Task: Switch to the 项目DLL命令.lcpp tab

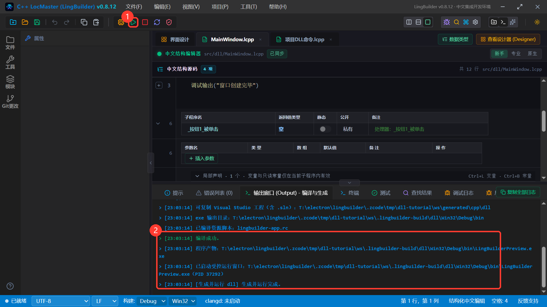Action: (305, 40)
